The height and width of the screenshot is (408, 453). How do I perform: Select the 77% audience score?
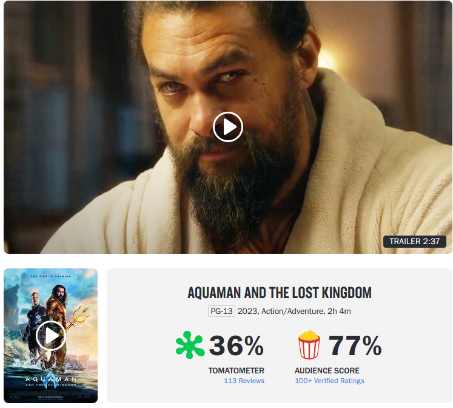355,345
